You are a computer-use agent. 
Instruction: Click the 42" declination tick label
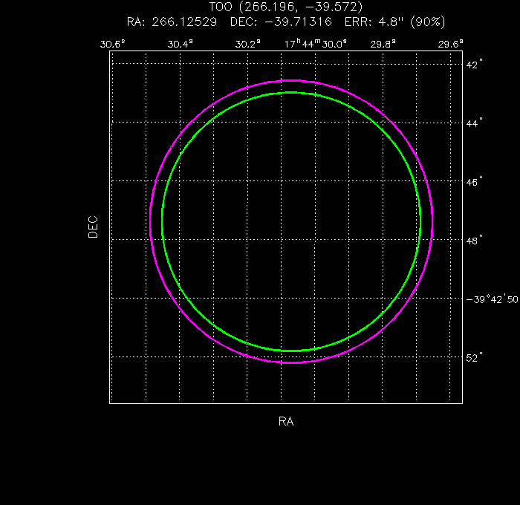pos(474,65)
